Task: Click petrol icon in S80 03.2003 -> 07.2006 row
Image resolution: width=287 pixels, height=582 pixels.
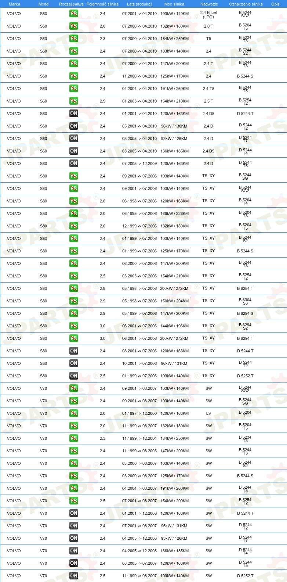Action: click(x=74, y=276)
